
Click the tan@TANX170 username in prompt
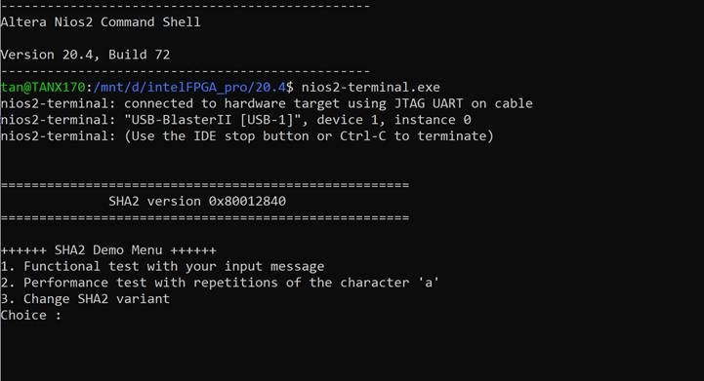tap(43, 87)
